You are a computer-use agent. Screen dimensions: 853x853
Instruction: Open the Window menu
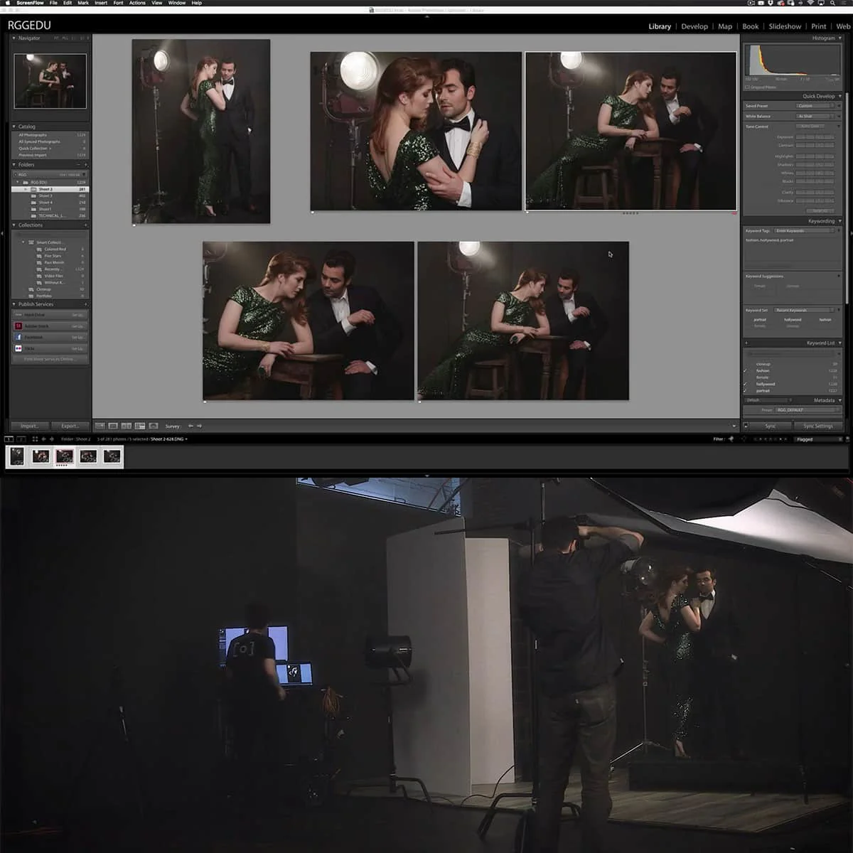pos(176,3)
